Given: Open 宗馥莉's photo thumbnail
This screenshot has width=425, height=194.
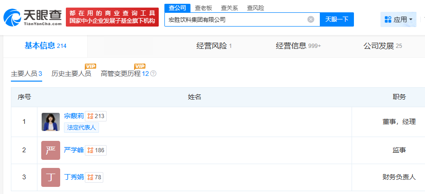Looking at the screenshot, I should point(51,122).
